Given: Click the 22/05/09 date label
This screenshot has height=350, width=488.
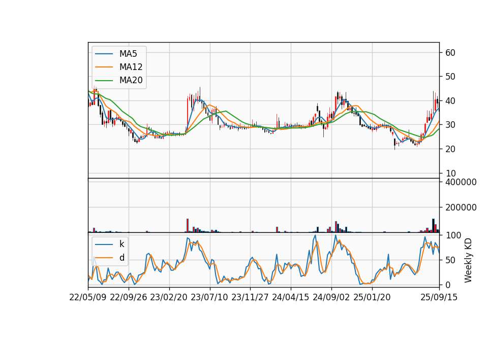Looking at the screenshot, I should click(88, 297).
